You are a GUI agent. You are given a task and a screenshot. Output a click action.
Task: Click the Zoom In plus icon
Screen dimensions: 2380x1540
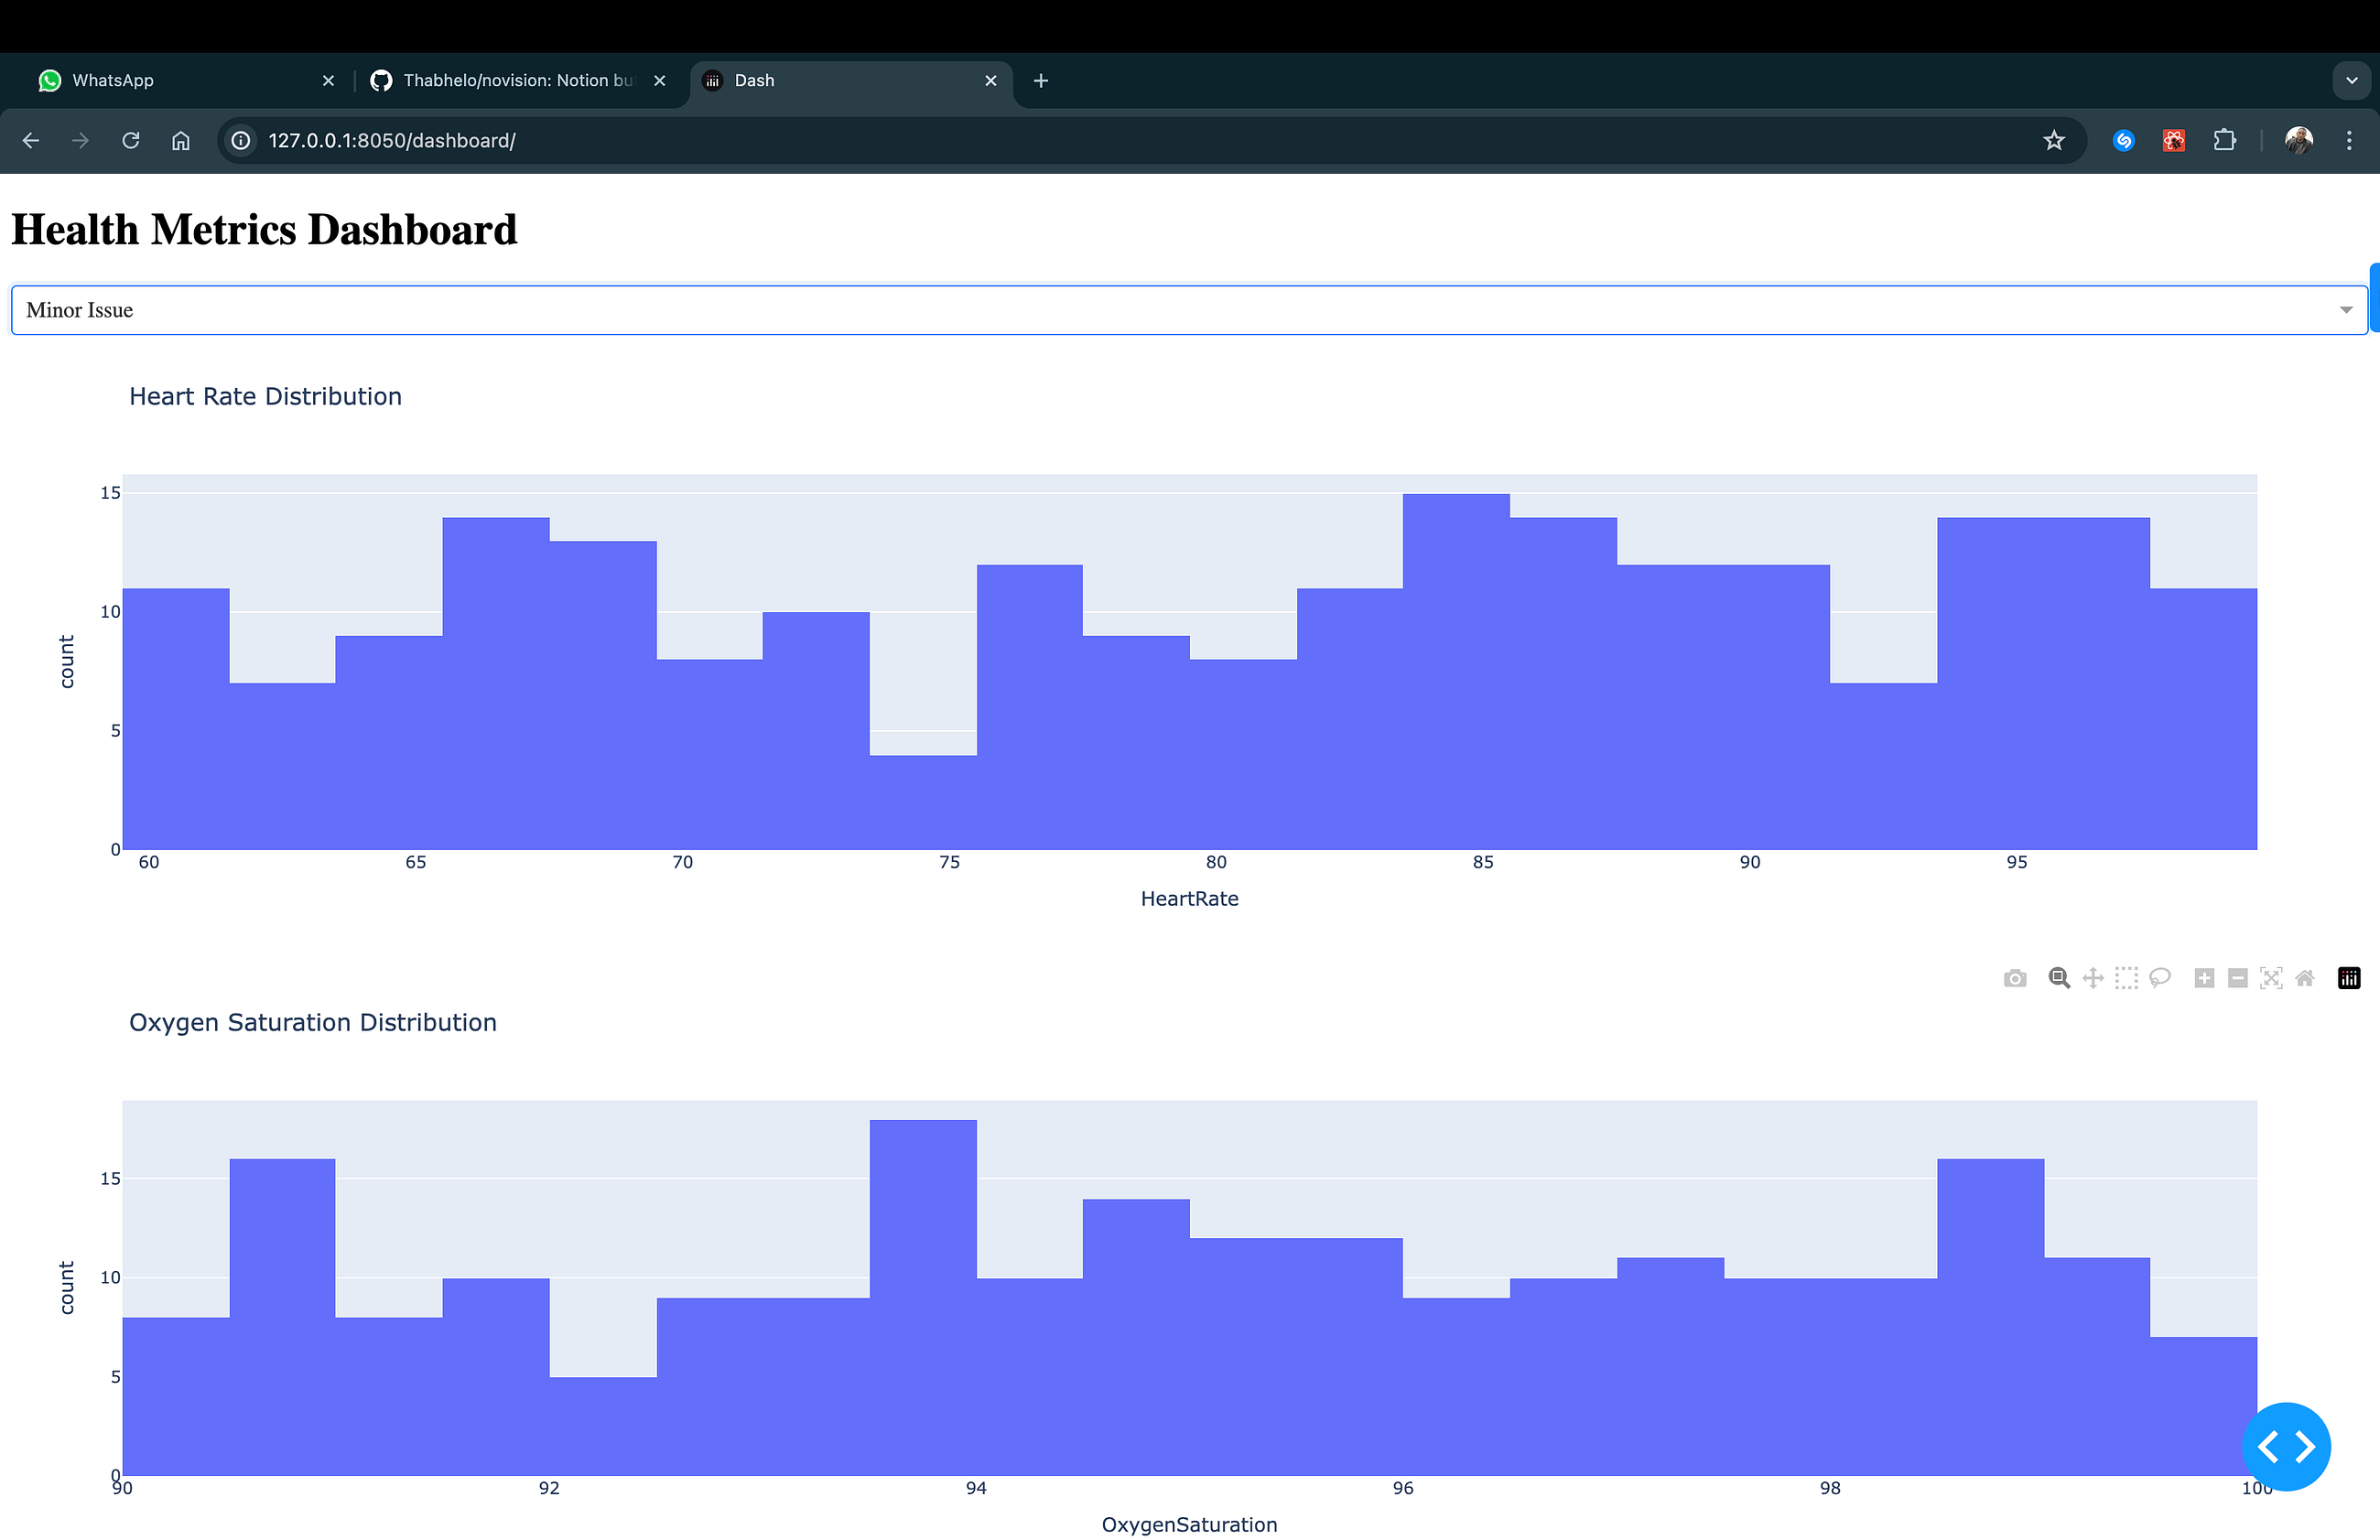(2204, 978)
